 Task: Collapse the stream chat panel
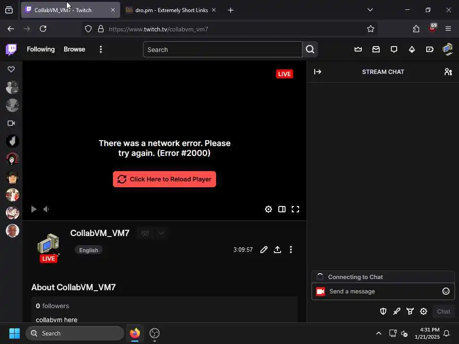318,72
